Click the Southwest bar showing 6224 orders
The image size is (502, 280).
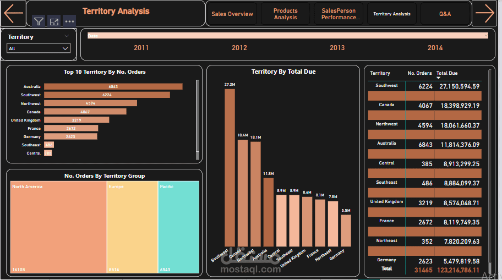pos(107,95)
